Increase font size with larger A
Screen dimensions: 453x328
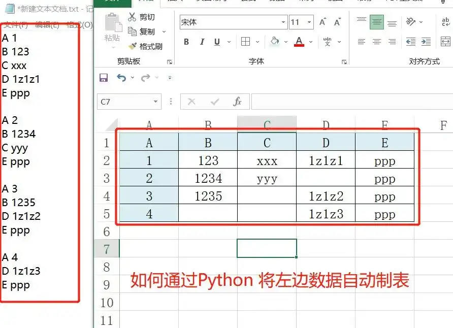322,22
